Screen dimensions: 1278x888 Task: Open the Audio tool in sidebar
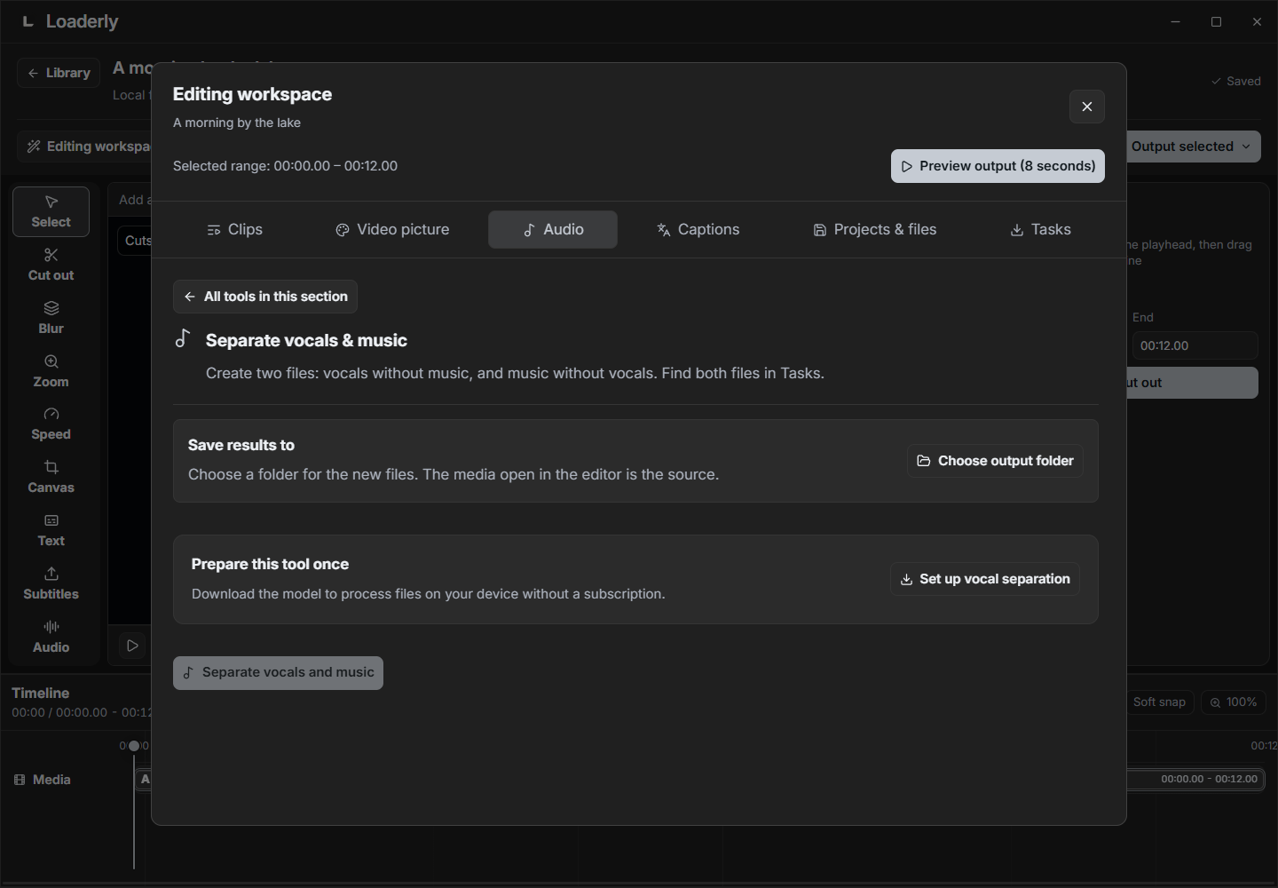coord(51,637)
